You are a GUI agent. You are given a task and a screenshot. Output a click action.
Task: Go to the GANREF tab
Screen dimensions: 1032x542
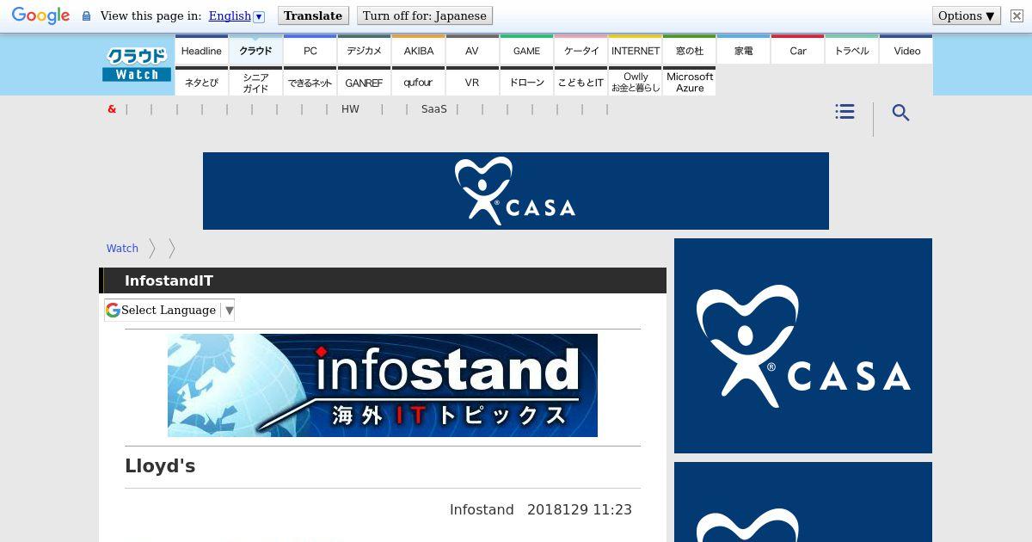click(364, 82)
